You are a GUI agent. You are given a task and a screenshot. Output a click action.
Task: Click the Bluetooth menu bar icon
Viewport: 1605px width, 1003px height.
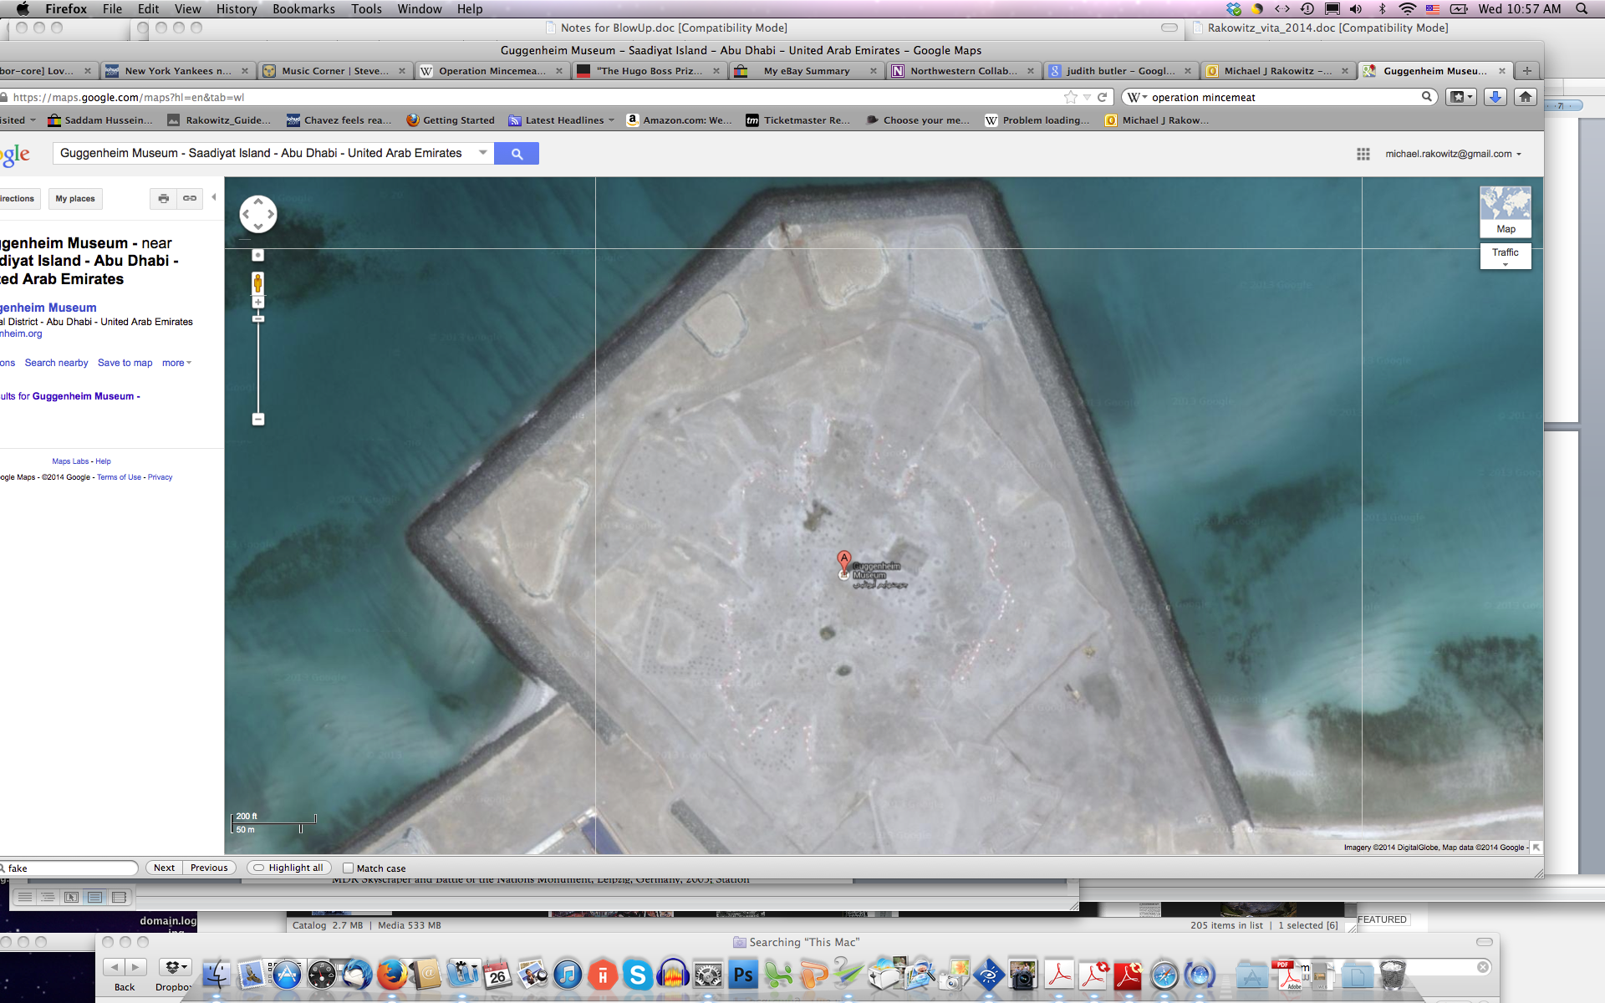(1382, 8)
